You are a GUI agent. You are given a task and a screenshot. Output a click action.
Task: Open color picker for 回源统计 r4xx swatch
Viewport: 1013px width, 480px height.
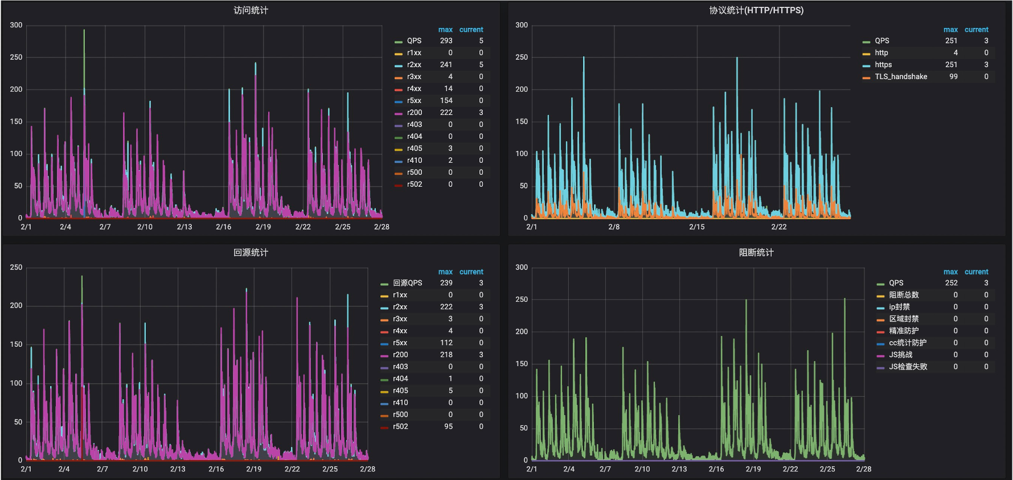tap(384, 332)
